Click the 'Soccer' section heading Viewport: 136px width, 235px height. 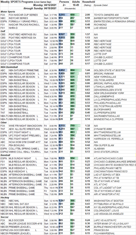pyautogui.click(x=4, y=217)
